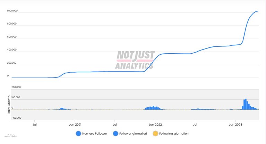Select the Jan 2021 x-axis label
The height and width of the screenshot is (144, 266).
(x=75, y=125)
